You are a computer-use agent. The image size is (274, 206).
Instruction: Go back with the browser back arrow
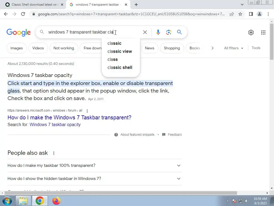6,14
